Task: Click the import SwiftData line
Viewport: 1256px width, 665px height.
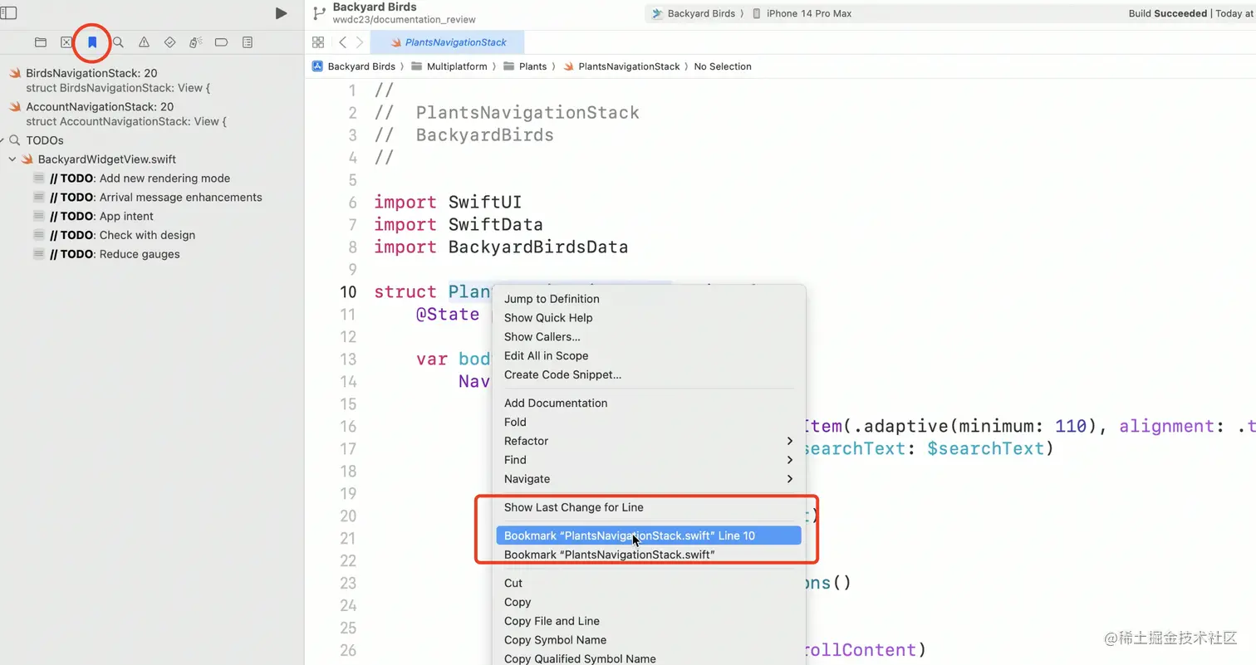Action: (x=459, y=224)
